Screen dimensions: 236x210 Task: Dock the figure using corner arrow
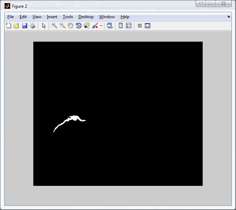click(229, 17)
